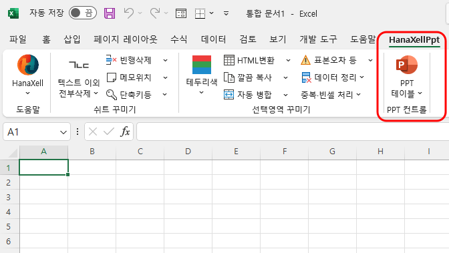
Task: Open the 중복·빈셀 처리 menu
Action: pos(330,94)
